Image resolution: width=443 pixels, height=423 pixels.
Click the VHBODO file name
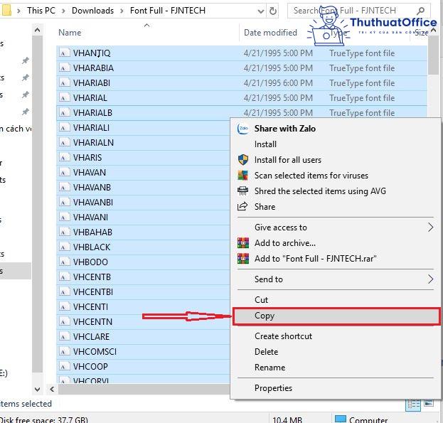pyautogui.click(x=90, y=262)
